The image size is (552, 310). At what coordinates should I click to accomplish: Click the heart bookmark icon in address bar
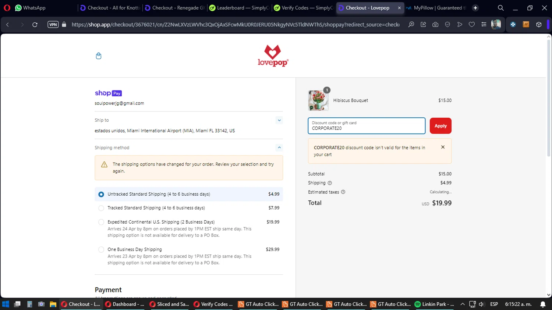click(472, 25)
